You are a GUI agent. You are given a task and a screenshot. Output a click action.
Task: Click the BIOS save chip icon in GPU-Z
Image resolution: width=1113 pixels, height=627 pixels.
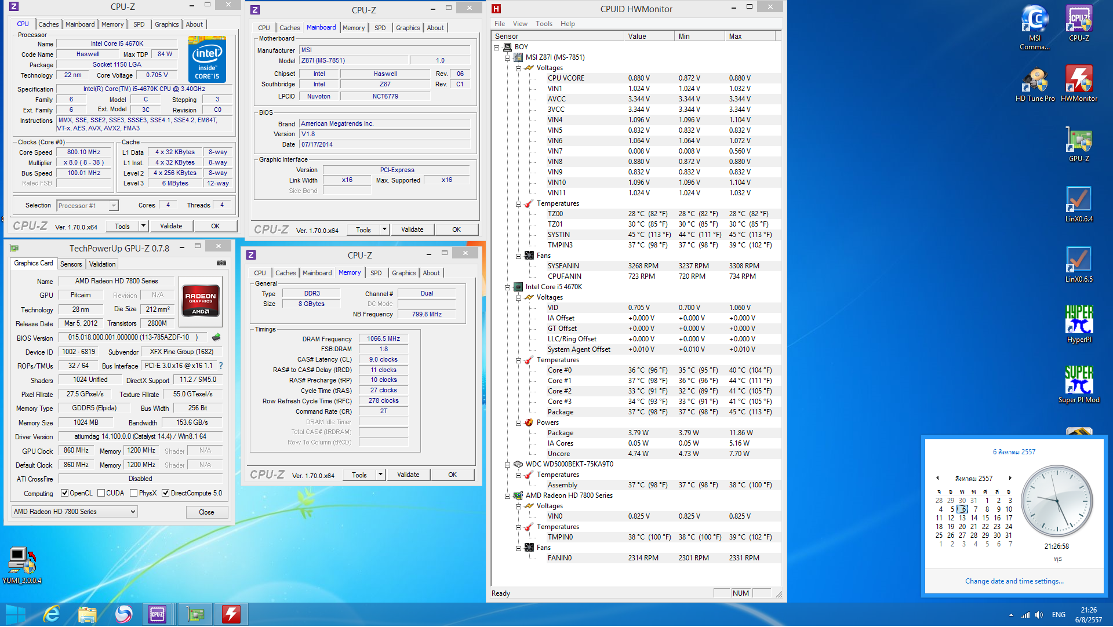tap(216, 337)
